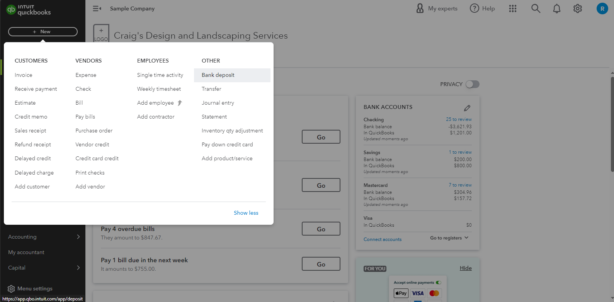Expand the Capital sidebar menu
This screenshot has height=302, width=614.
tap(78, 268)
